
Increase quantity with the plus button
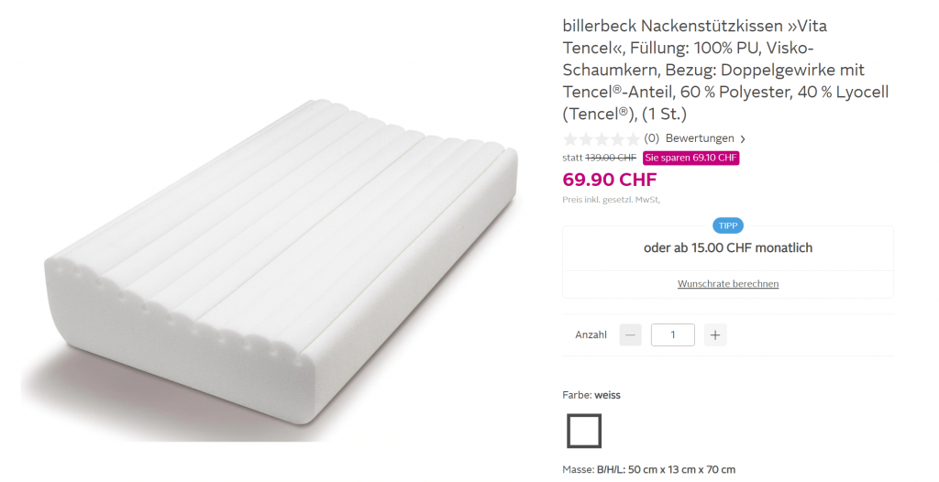pos(715,334)
